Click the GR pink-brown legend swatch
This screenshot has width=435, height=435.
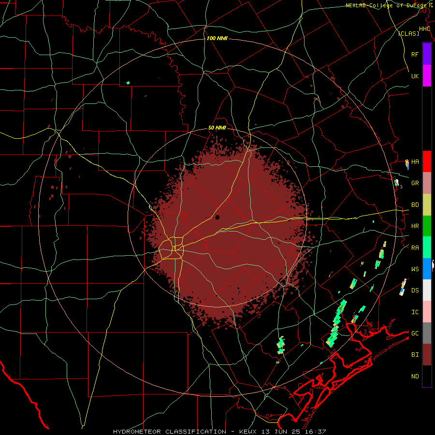(x=427, y=183)
